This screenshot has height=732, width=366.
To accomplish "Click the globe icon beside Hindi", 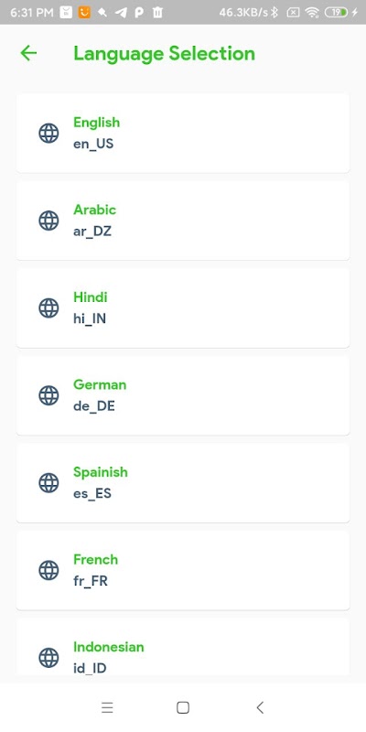I will coord(48,307).
